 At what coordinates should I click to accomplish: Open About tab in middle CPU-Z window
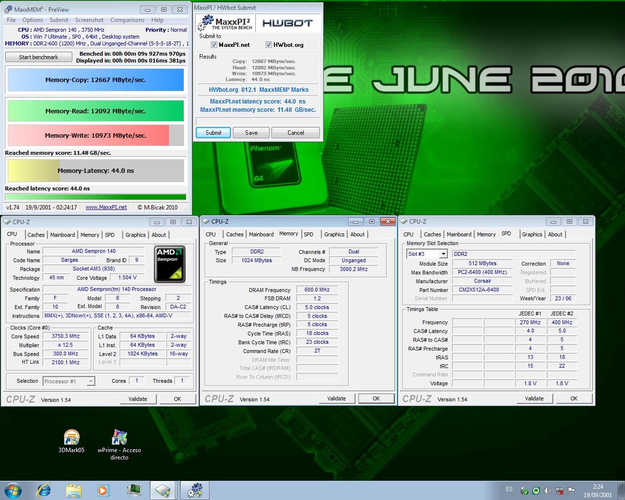357,234
